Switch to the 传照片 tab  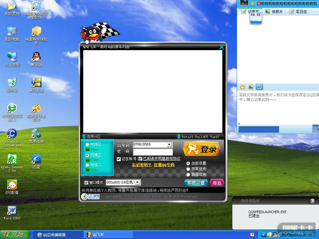[274, 12]
